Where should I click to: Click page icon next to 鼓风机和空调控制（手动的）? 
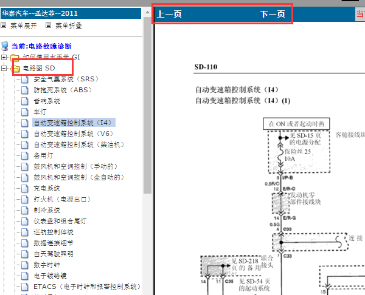click(25, 166)
